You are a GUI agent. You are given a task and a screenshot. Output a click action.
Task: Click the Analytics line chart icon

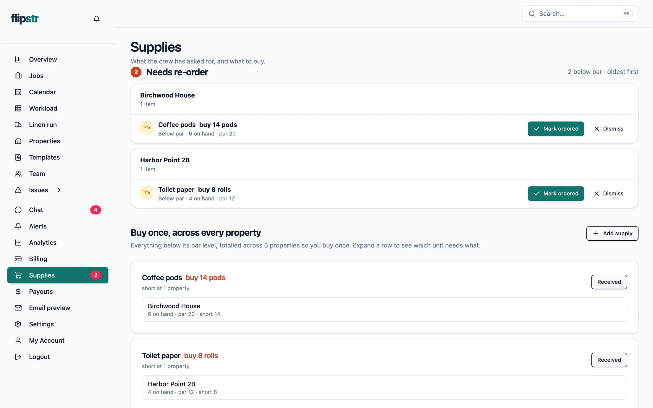pos(18,242)
